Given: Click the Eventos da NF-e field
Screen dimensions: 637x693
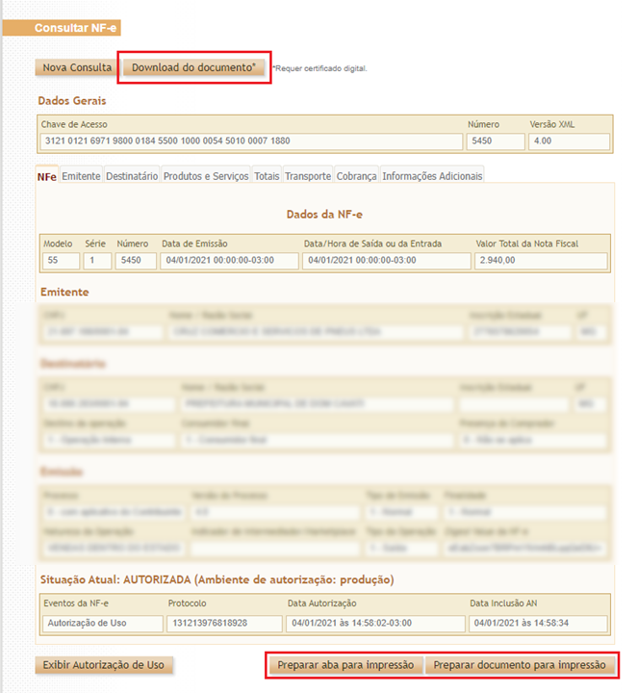Looking at the screenshot, I should coord(102,623).
